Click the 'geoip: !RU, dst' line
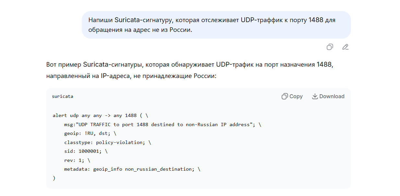400x196 pixels. coord(90,134)
